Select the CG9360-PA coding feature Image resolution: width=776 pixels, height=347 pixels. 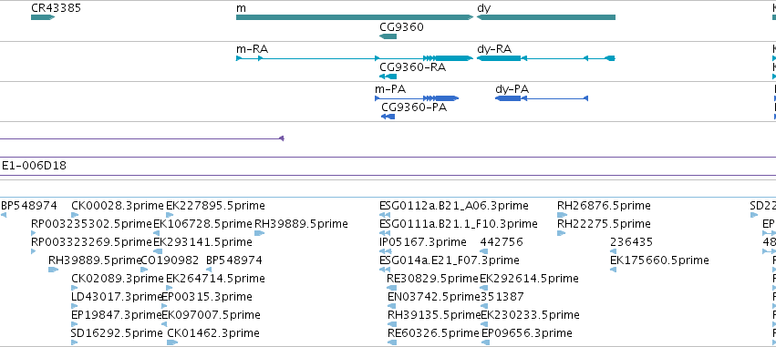point(388,117)
